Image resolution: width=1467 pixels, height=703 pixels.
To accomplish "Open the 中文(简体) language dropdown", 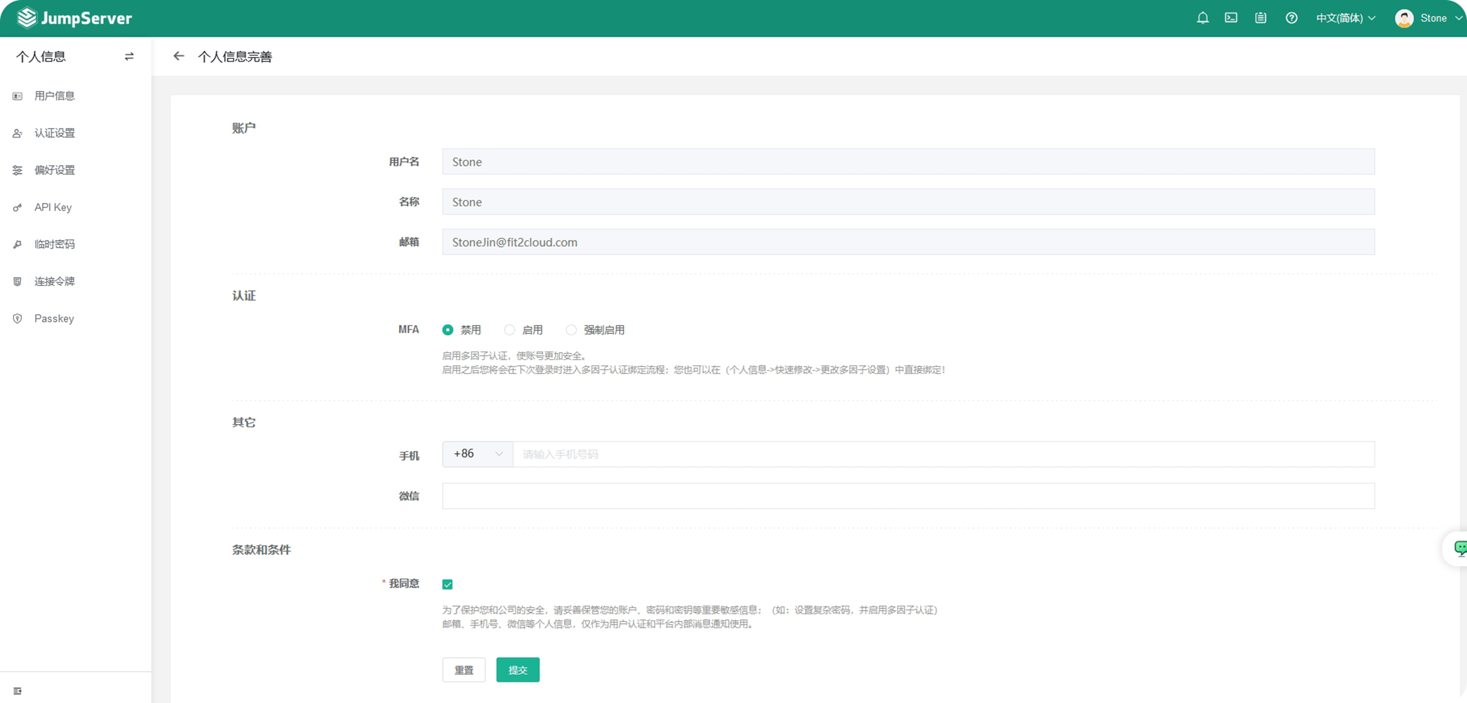I will 1345,18.
